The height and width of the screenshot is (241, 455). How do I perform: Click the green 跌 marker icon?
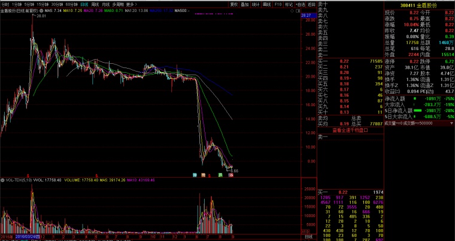(220, 175)
